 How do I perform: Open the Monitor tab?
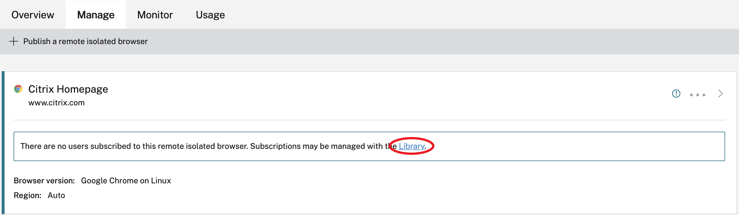coord(155,15)
